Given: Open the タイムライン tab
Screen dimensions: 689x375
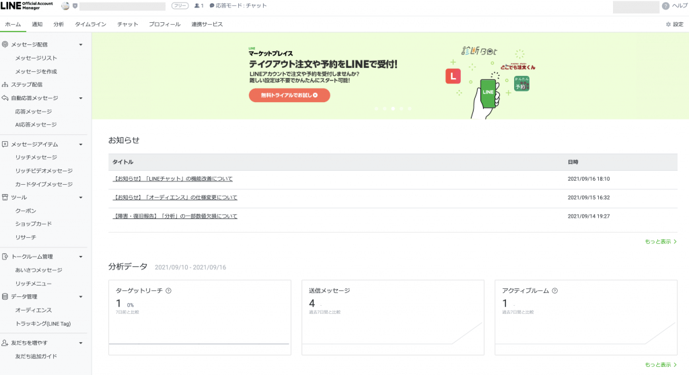Looking at the screenshot, I should pos(91,24).
